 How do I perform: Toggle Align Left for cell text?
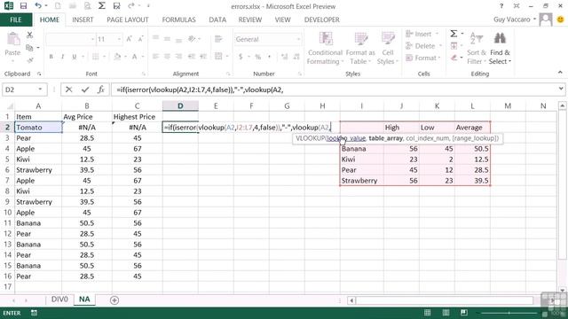[x=155, y=57]
